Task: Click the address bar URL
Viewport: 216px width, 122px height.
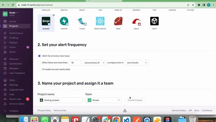Action: click(x=37, y=5)
